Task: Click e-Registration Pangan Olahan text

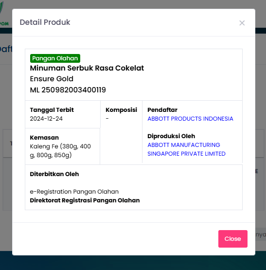Action: click(74, 192)
